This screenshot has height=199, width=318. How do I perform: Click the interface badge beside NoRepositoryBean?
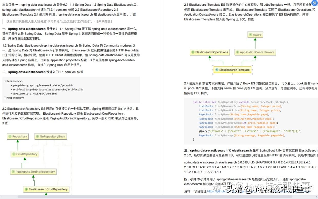[37, 136]
